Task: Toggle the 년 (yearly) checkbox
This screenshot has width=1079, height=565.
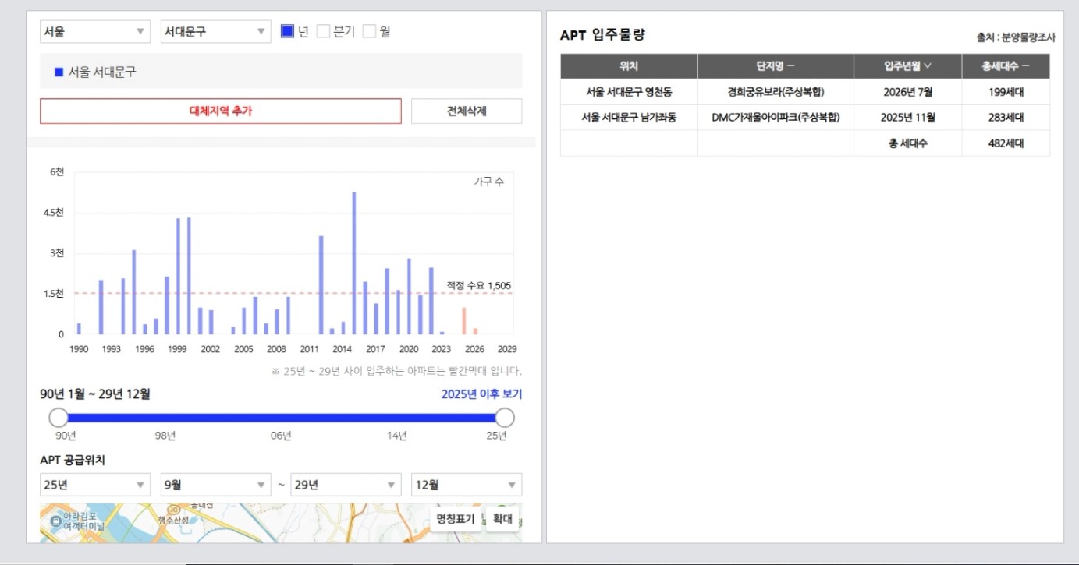Action: pyautogui.click(x=287, y=31)
